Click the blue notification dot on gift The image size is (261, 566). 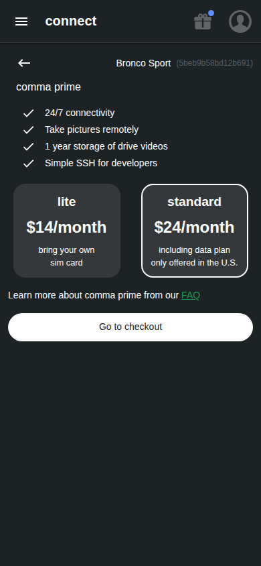point(211,13)
